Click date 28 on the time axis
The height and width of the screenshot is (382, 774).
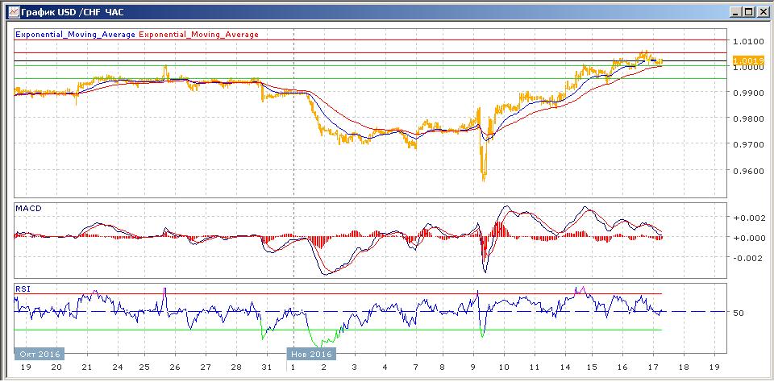tap(236, 367)
